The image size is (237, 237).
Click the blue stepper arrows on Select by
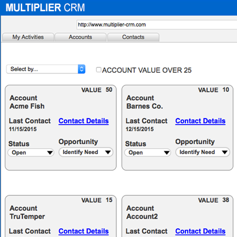pos(82,69)
